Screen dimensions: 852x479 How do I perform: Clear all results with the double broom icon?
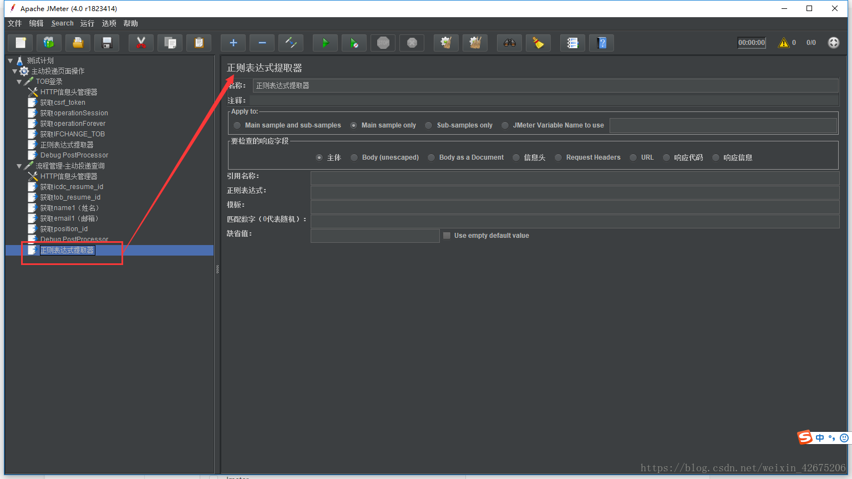coord(475,43)
